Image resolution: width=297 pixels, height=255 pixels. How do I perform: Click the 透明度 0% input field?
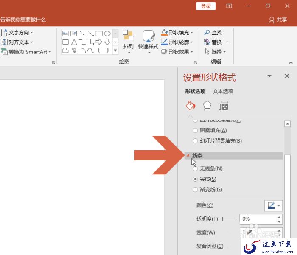click(258, 219)
